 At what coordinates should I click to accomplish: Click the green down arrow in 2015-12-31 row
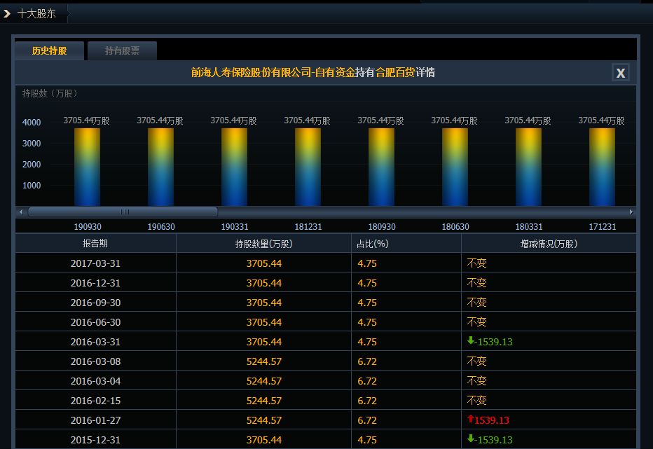pyautogui.click(x=471, y=438)
